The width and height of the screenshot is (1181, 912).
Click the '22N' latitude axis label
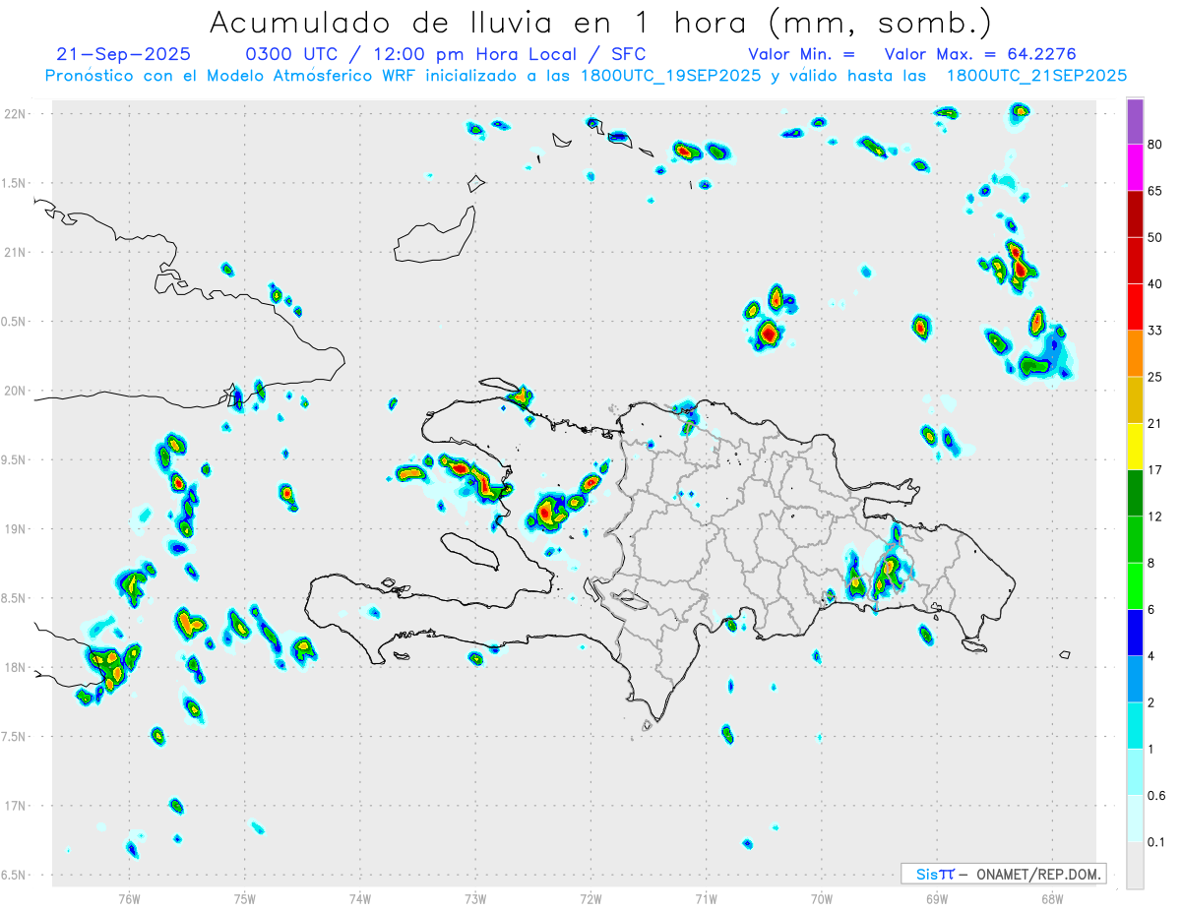tap(16, 114)
